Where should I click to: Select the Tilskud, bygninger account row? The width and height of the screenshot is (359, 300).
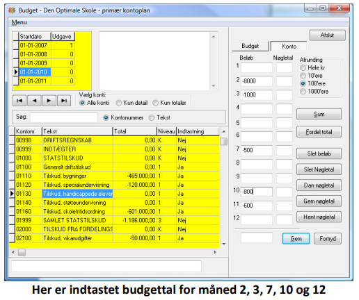click(x=114, y=176)
